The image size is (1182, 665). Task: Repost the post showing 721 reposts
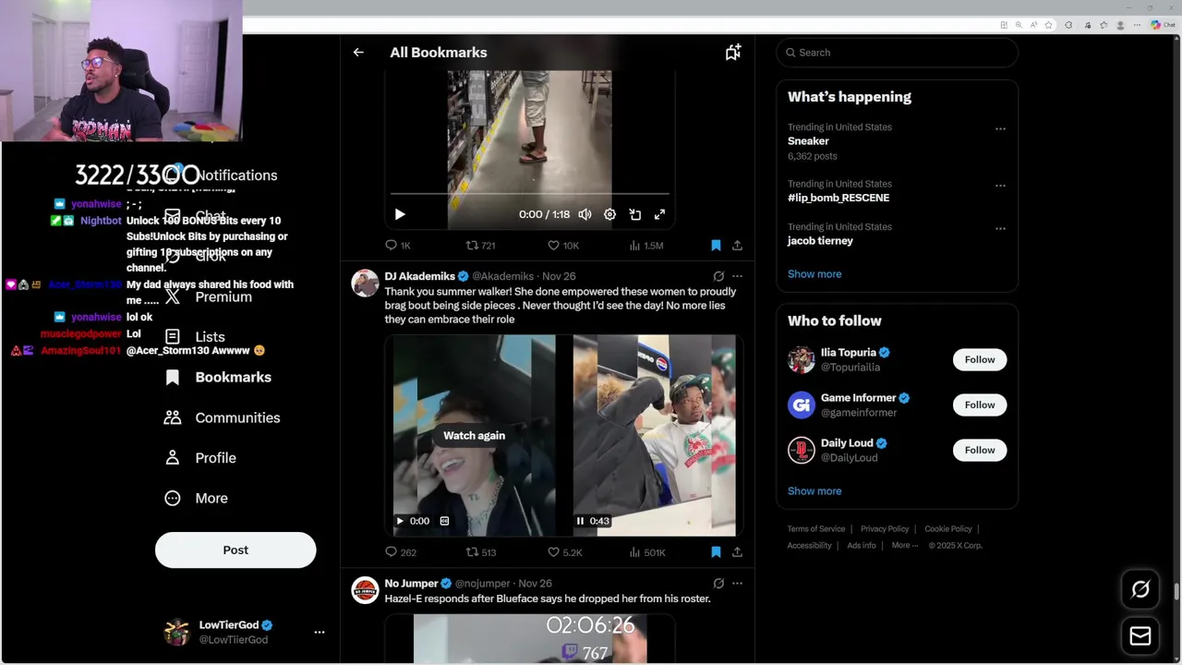[x=480, y=246]
